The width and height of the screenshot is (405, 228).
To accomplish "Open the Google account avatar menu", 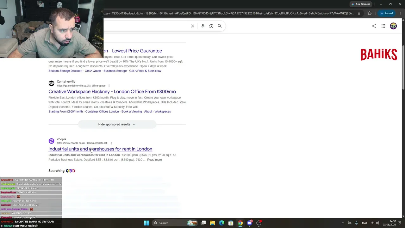I will coord(393,26).
